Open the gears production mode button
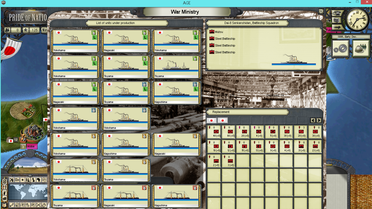 point(340,48)
